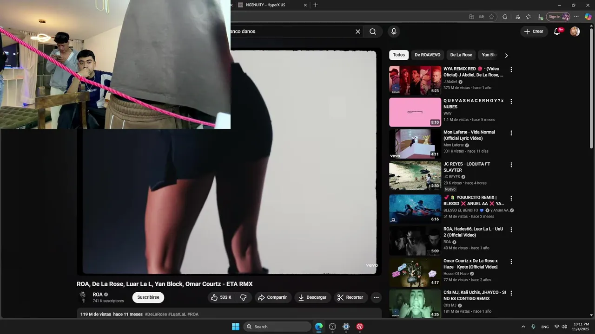Click the taskbar Search box
595x334 pixels.
(x=277, y=327)
